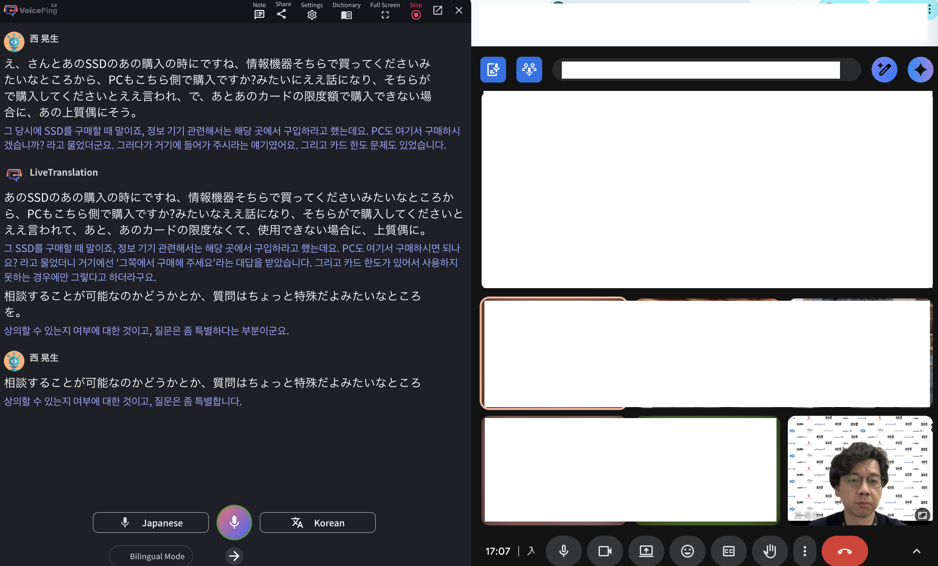This screenshot has width=938, height=566.
Task: Expand the bottom-right chevron in the meeting
Action: click(916, 551)
